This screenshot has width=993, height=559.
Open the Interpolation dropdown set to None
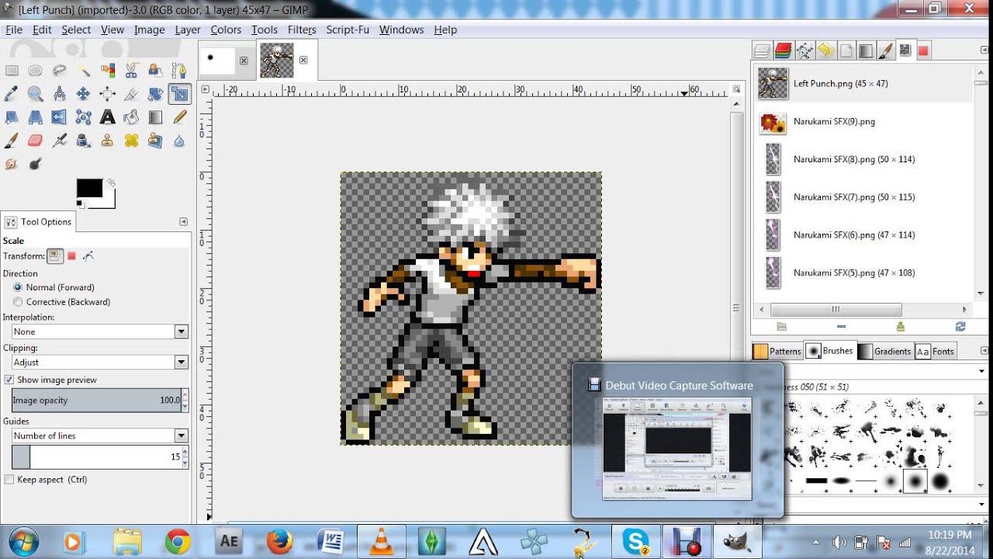(x=99, y=332)
